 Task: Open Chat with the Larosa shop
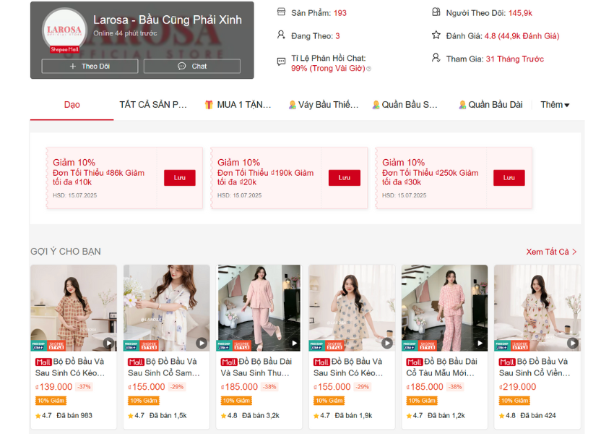[192, 66]
